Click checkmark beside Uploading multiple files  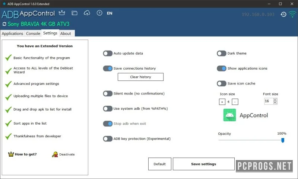coord(8,97)
